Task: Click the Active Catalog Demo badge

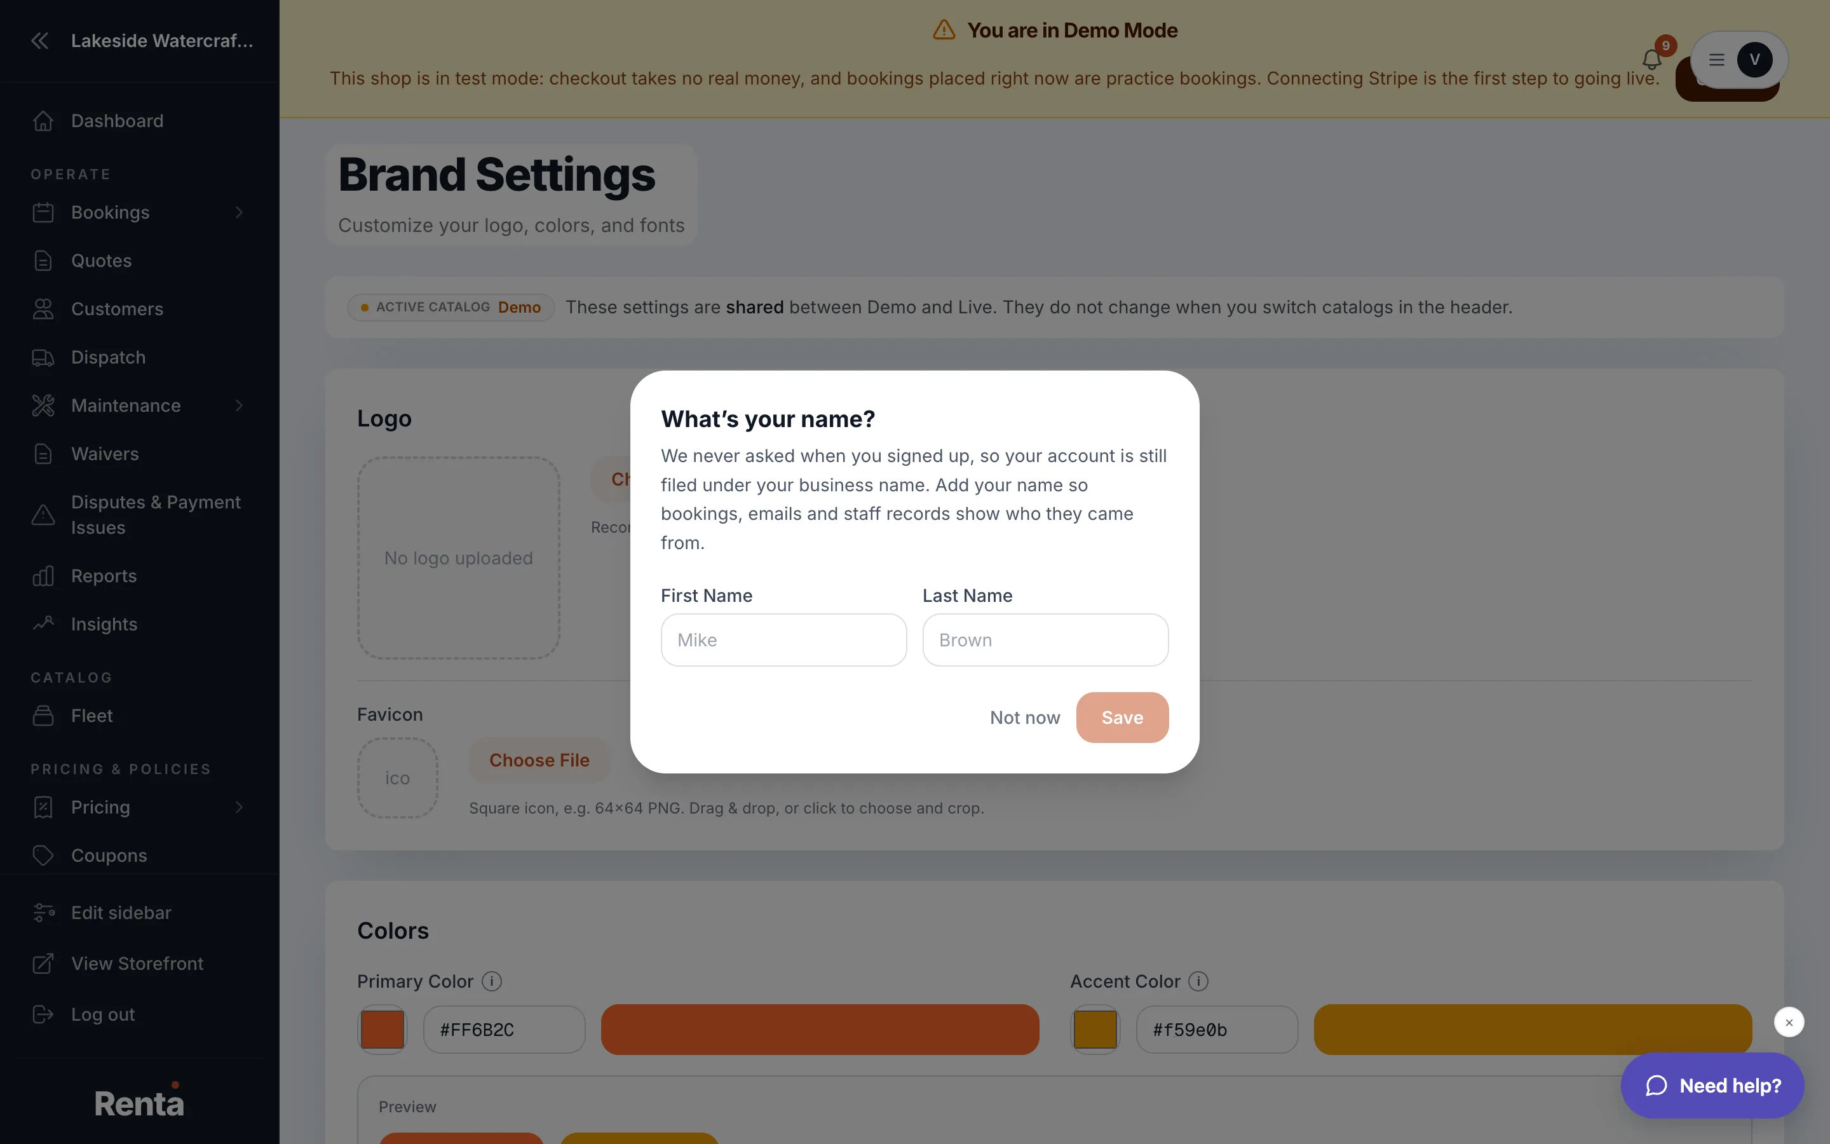Action: click(451, 307)
